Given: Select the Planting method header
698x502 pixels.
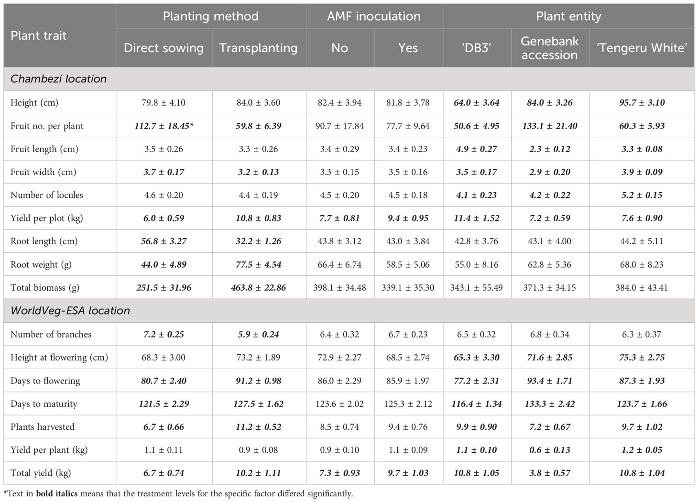Looking at the screenshot, I should [x=211, y=16].
